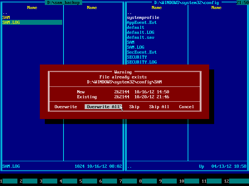Select SAM file in the sam_backup panel
The width and height of the screenshot is (249, 186).
coord(6,17)
